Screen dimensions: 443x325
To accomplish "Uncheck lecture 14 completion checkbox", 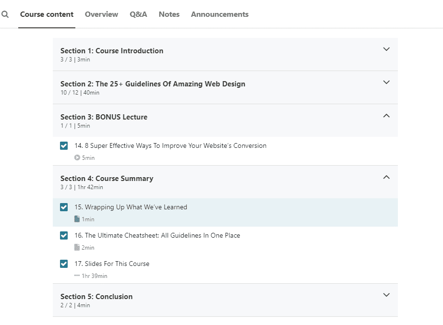I will (64, 145).
